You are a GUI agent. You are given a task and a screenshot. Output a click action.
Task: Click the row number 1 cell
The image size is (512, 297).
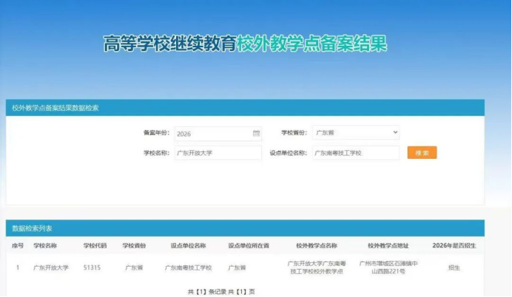click(18, 267)
